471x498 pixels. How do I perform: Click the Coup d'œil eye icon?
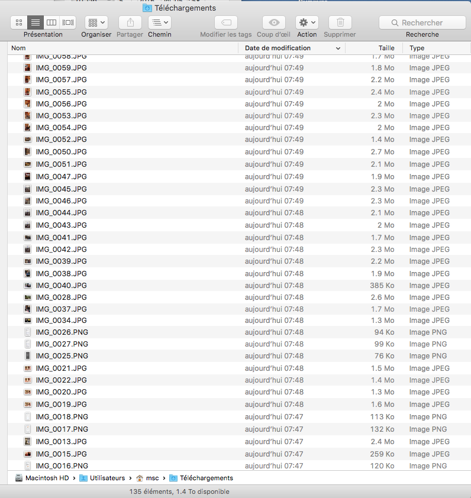273,22
